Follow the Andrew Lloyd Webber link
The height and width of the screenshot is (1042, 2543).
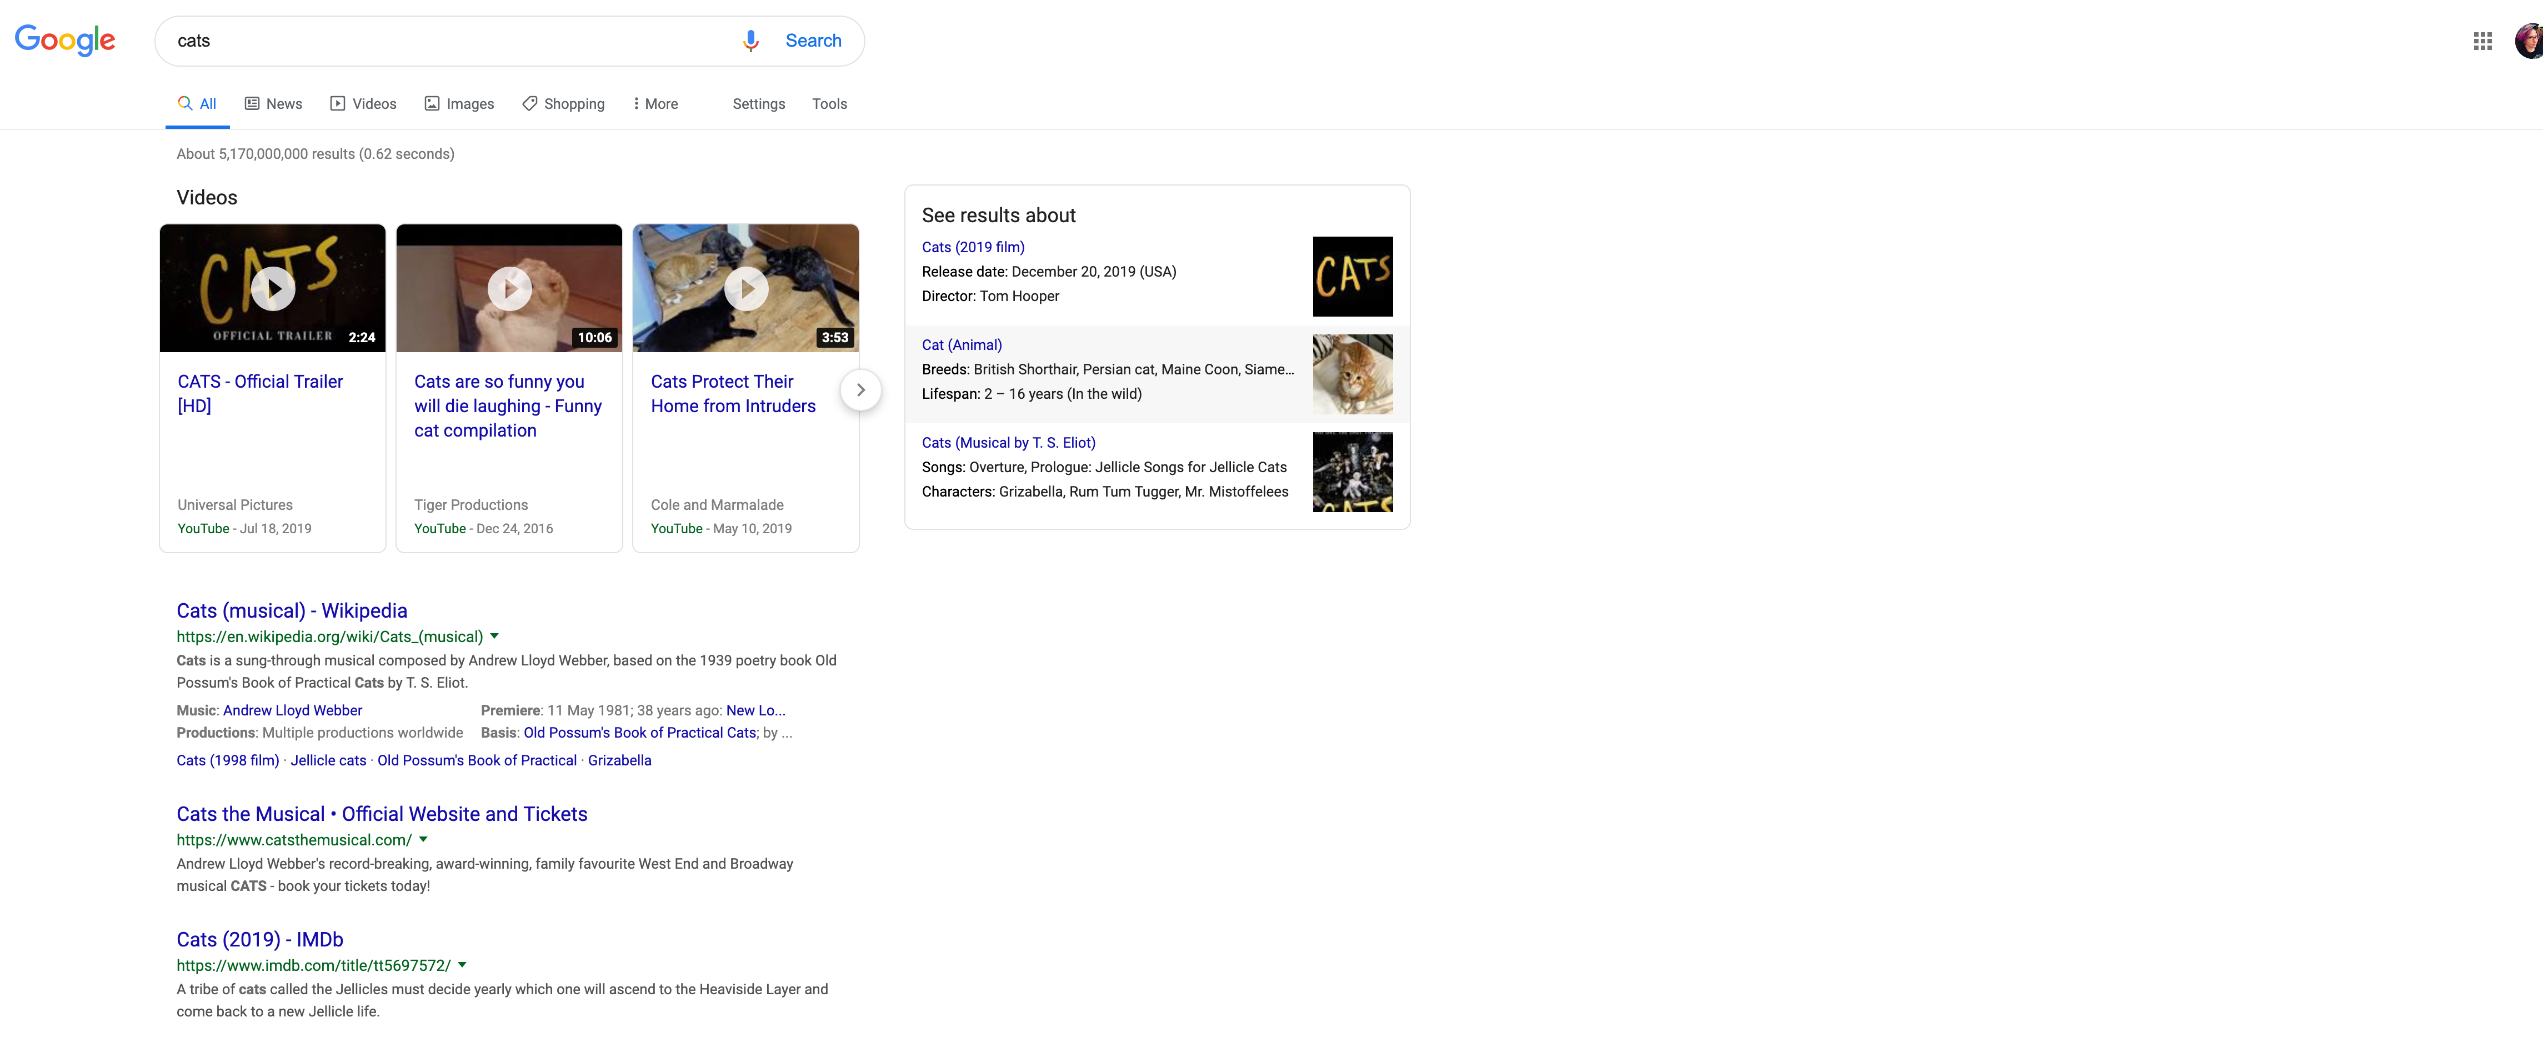tap(292, 710)
